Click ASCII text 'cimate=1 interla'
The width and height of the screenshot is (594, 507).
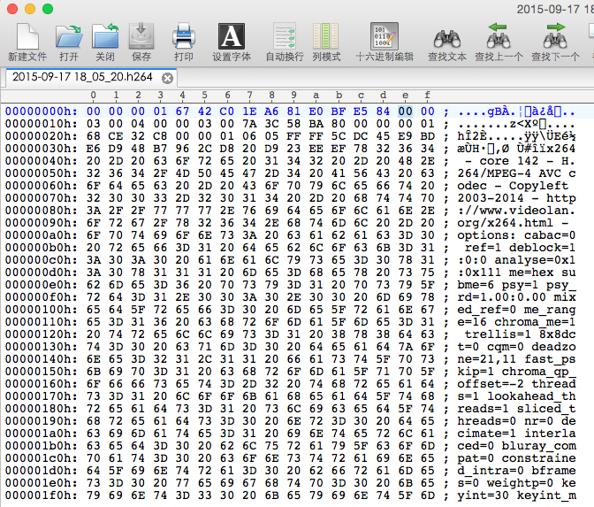[517, 434]
